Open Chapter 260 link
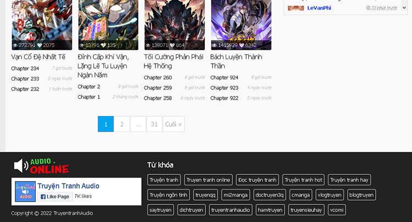Image resolution: width=412 pixels, height=222 pixels. coord(158,78)
